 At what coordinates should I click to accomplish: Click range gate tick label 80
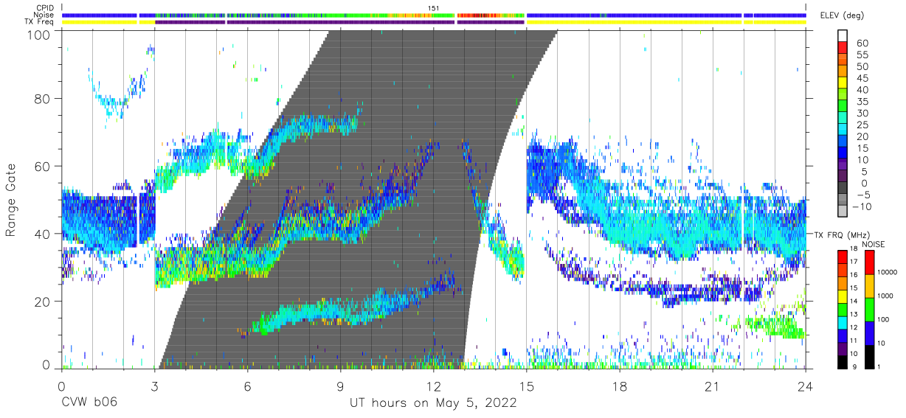point(44,99)
